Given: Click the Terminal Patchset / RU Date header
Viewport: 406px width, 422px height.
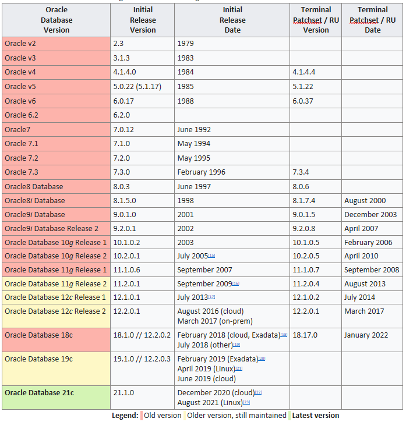Looking at the screenshot, I should pyautogui.click(x=372, y=20).
